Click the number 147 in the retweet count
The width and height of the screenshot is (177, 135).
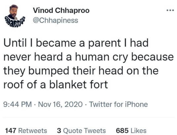pos(11,131)
